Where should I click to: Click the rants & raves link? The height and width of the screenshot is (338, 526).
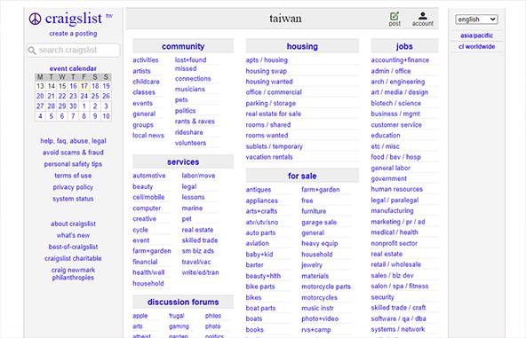click(195, 122)
